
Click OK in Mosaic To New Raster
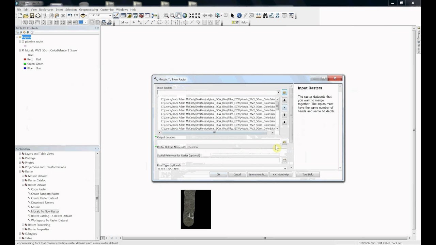click(219, 174)
